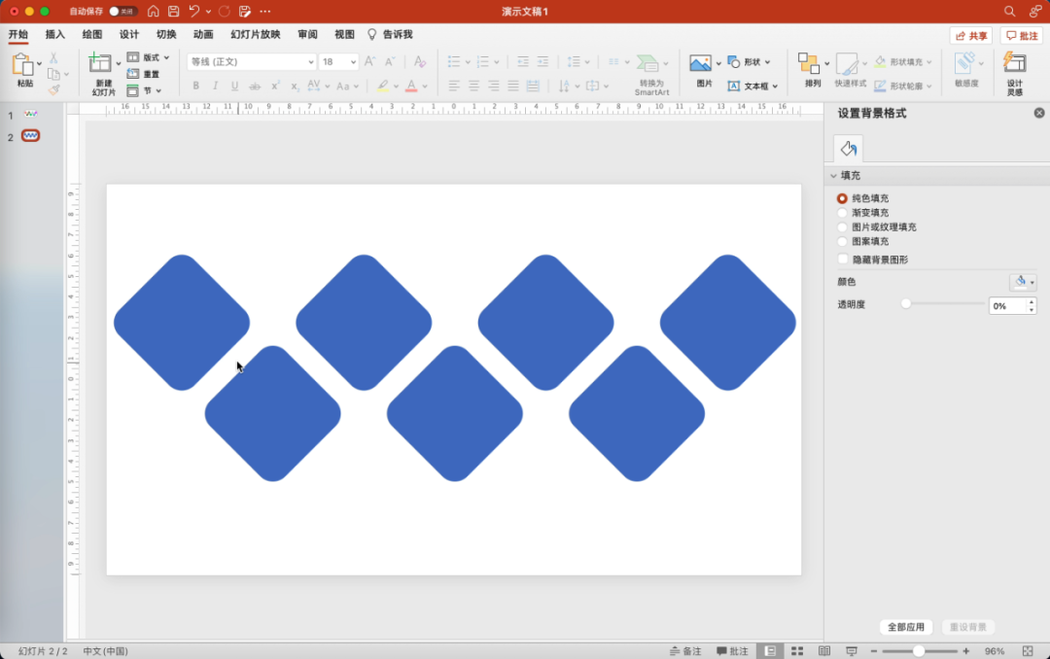The height and width of the screenshot is (659, 1050).
Task: Click the Apply to All button
Action: tap(906, 627)
